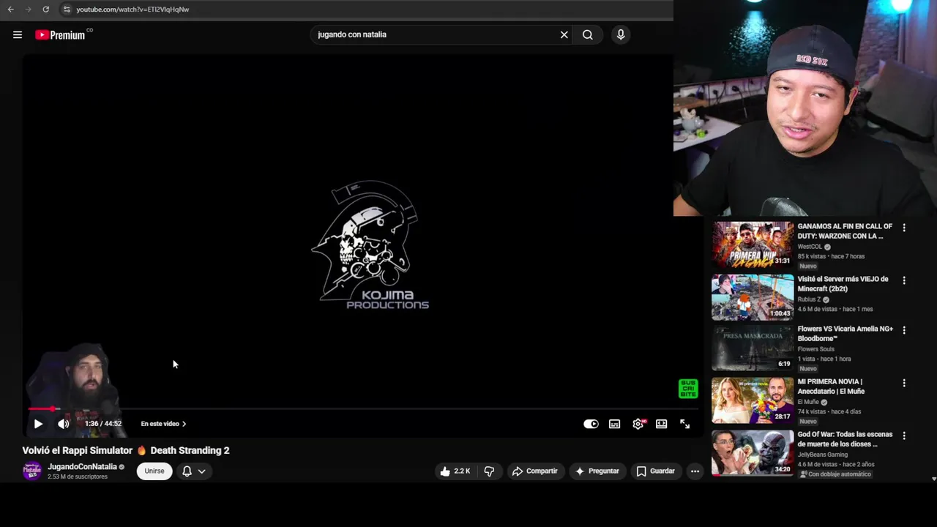Enter fullscreen mode
The width and height of the screenshot is (937, 527).
tap(685, 424)
